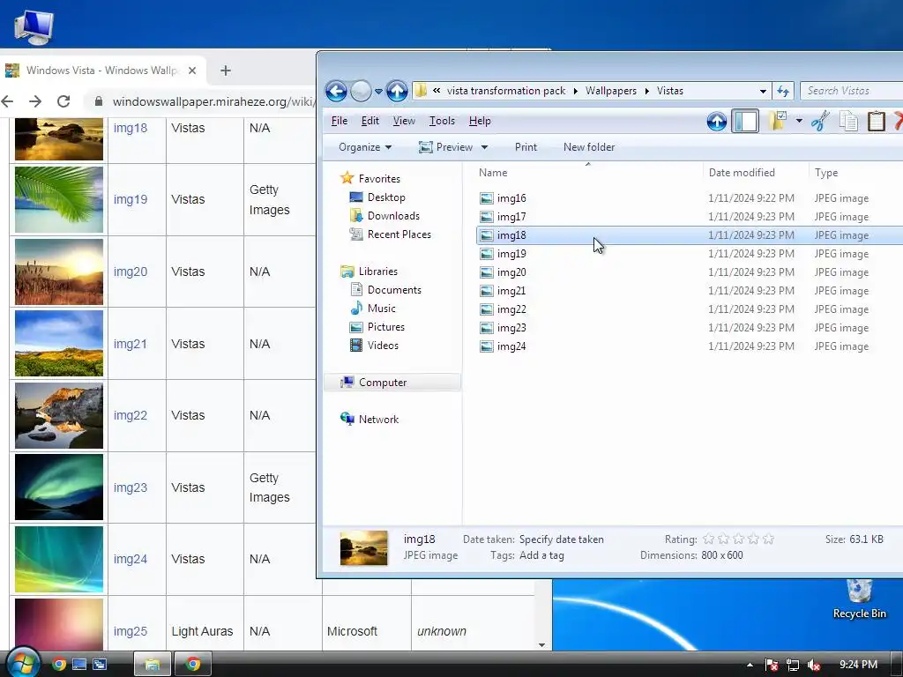The height and width of the screenshot is (677, 903).
Task: Select the img24 file icon
Action: coord(487,346)
